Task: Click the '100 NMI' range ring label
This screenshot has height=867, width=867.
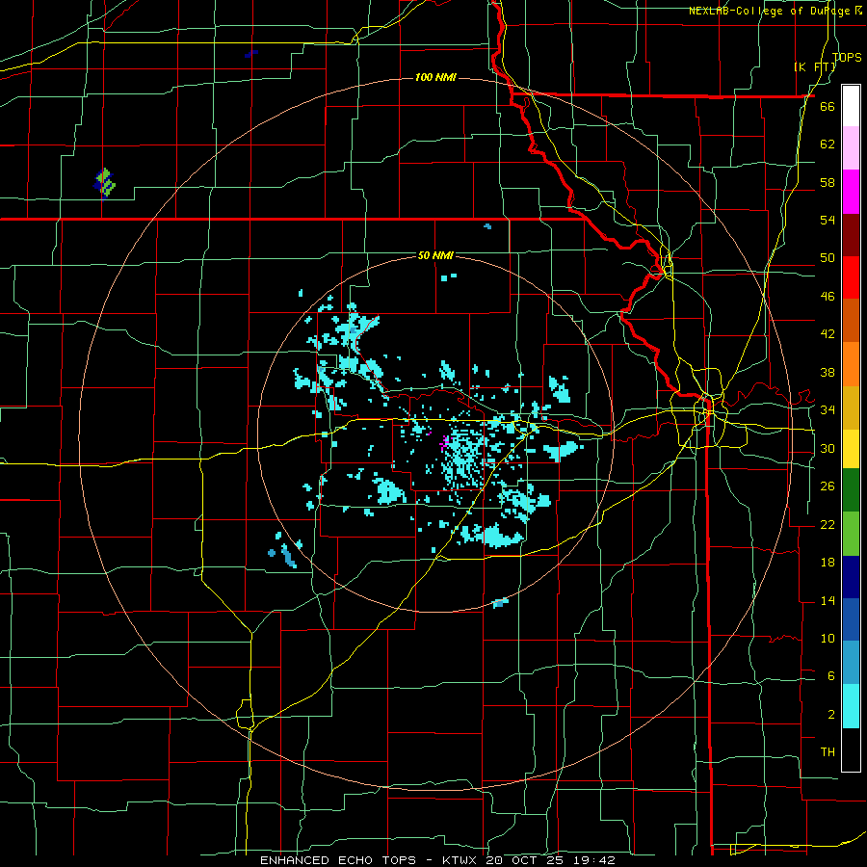Action: point(435,77)
